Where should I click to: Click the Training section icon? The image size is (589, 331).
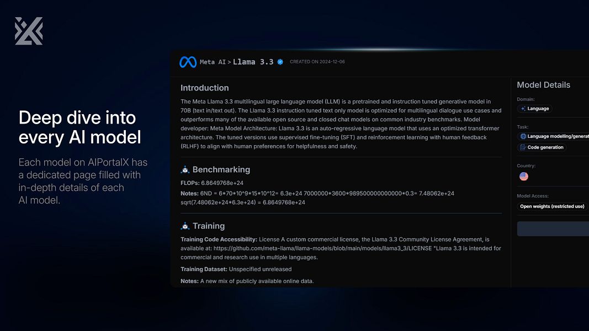[185, 226]
